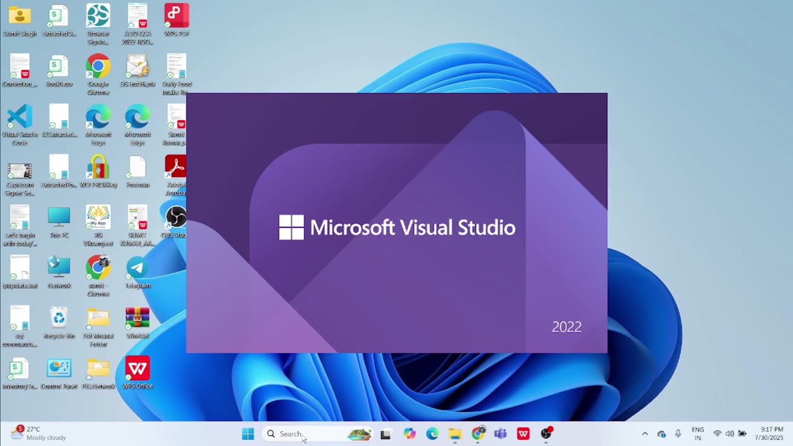793x446 pixels.
Task: Open the Recycle Bin
Action: point(59,323)
